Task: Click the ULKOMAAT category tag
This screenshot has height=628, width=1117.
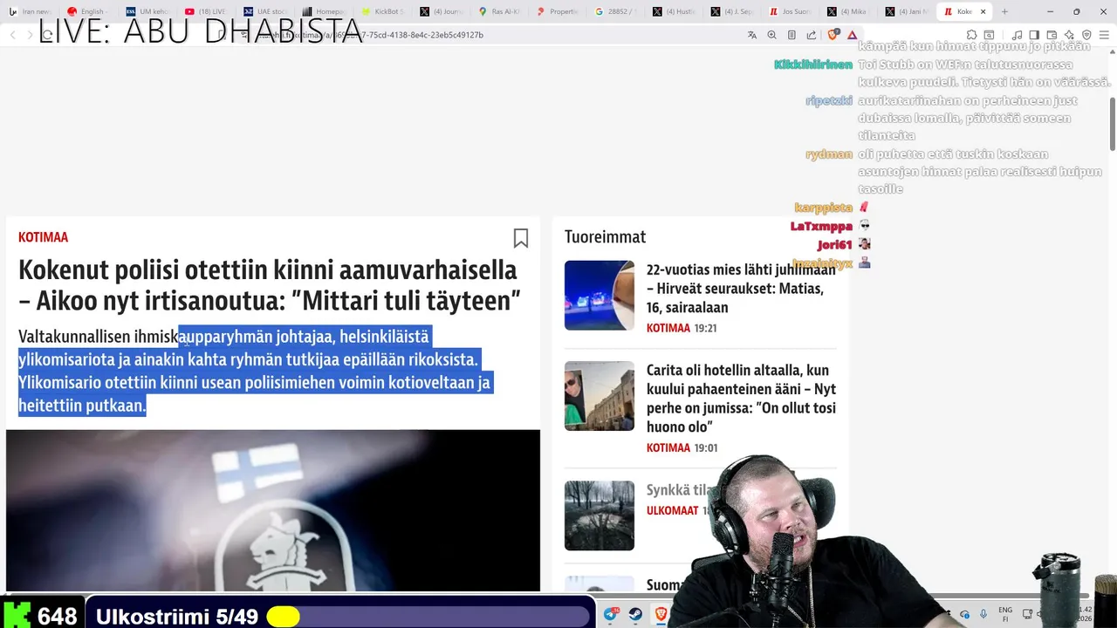Action: (x=673, y=510)
